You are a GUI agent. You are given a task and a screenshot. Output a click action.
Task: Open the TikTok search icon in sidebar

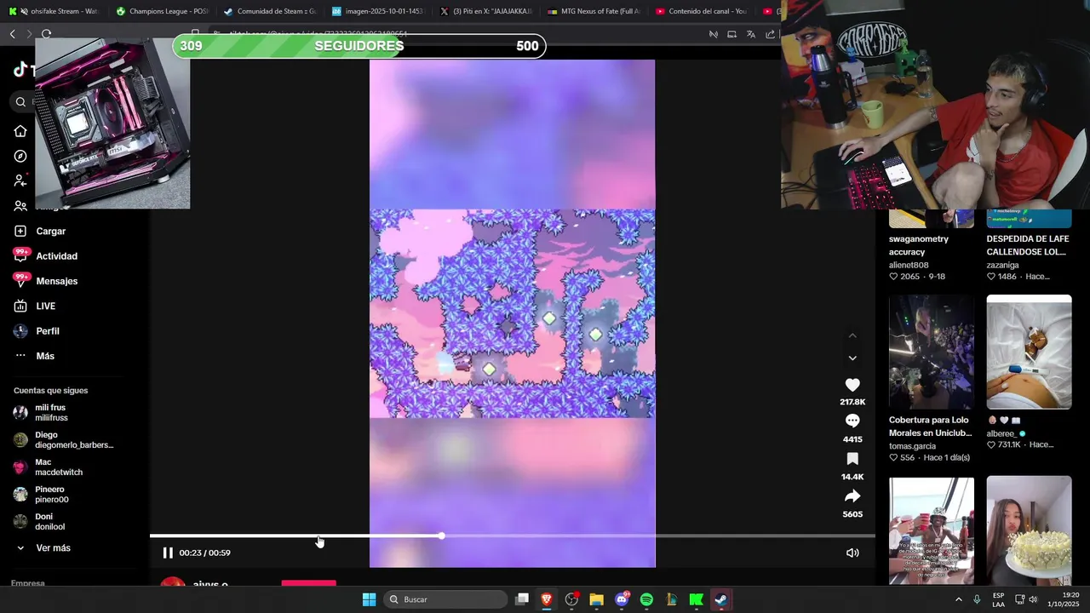[20, 102]
